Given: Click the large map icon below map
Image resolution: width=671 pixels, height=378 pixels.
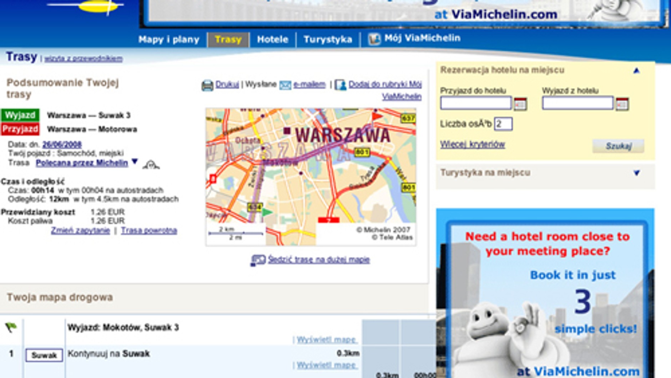Looking at the screenshot, I should [258, 260].
